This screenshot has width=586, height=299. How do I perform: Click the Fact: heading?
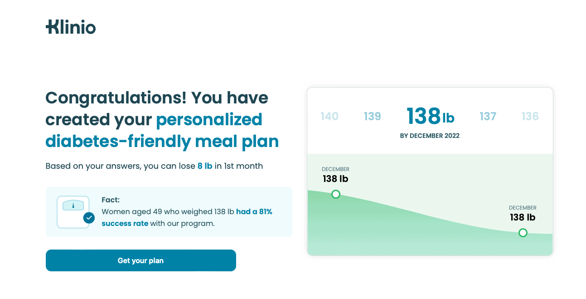click(111, 200)
